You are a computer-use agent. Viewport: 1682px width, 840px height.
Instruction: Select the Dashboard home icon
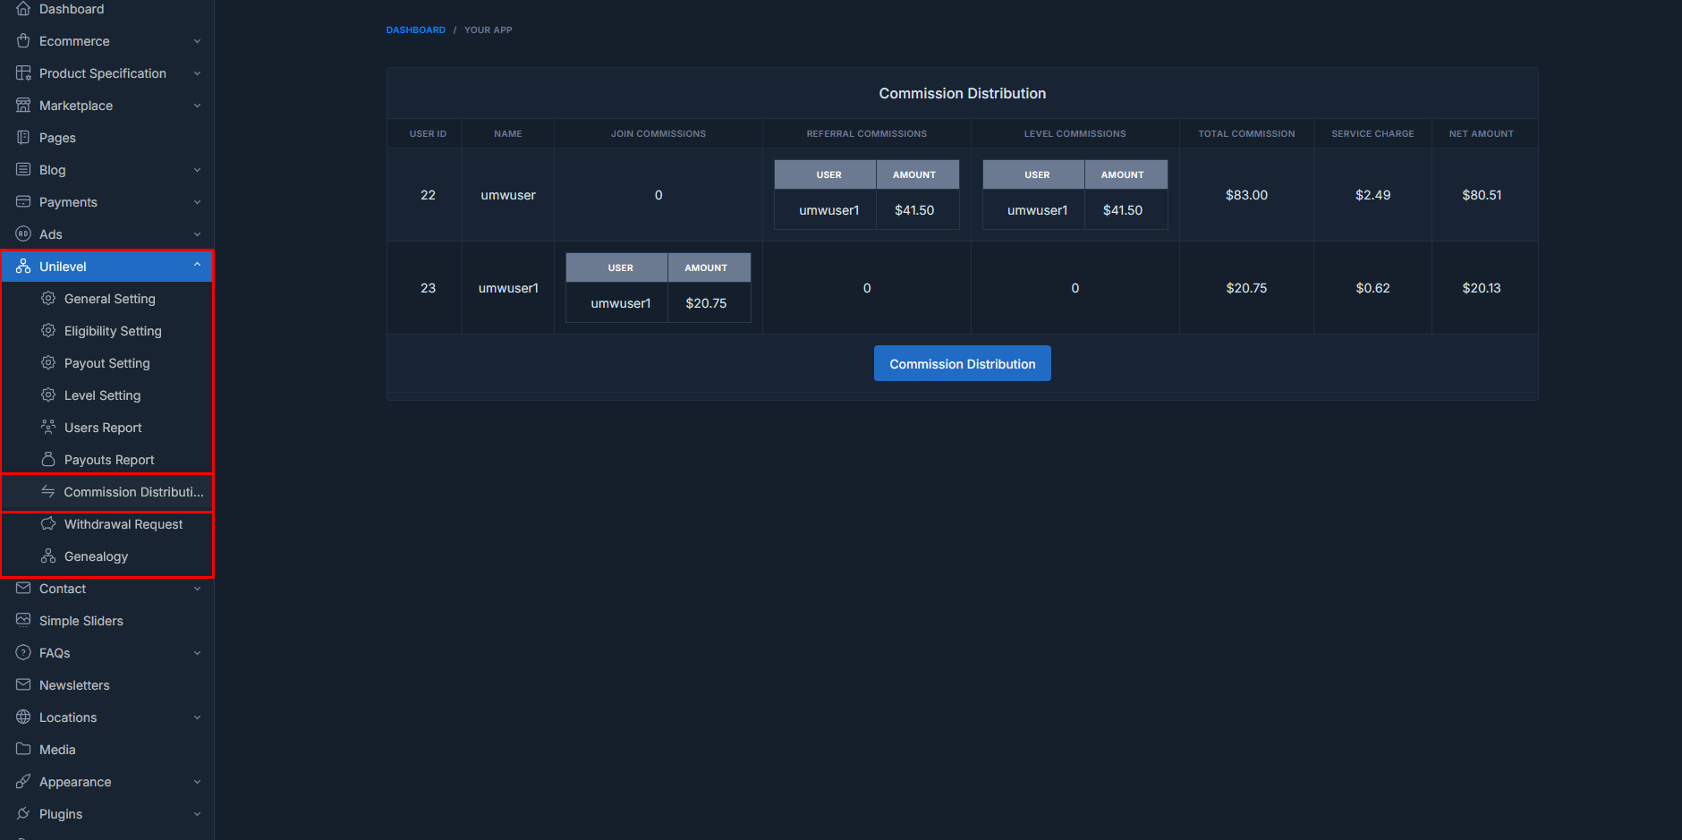23,9
